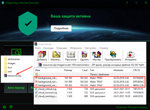Image resolution: width=150 pixels, height=110 pixels.
Task: Select the background_wa... PNG file name
Action: pos(47,85)
